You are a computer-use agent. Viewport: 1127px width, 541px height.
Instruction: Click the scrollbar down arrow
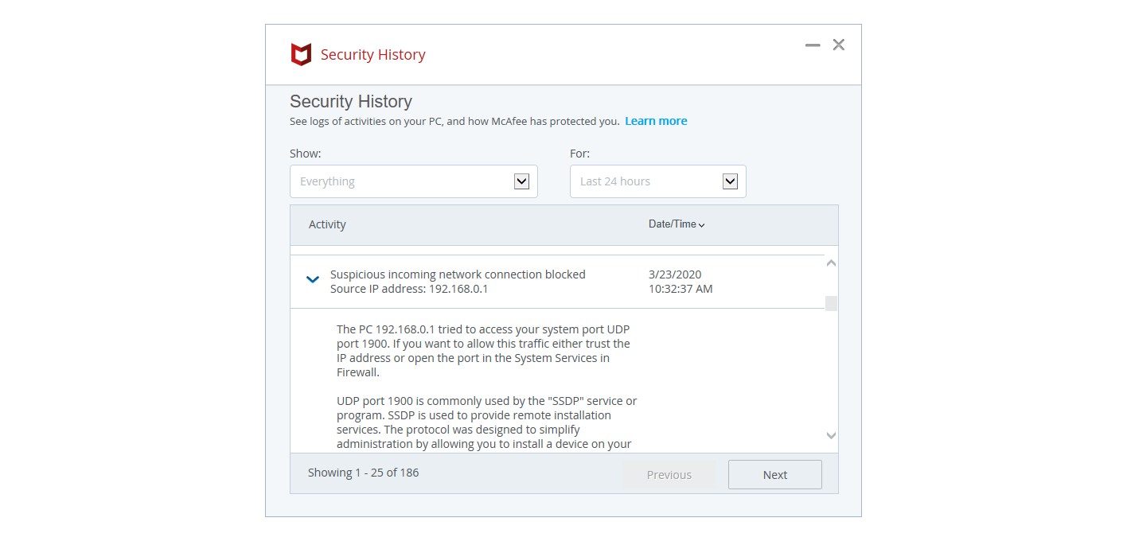click(831, 435)
